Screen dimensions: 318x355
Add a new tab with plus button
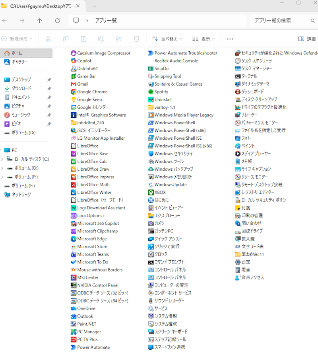point(94,6)
